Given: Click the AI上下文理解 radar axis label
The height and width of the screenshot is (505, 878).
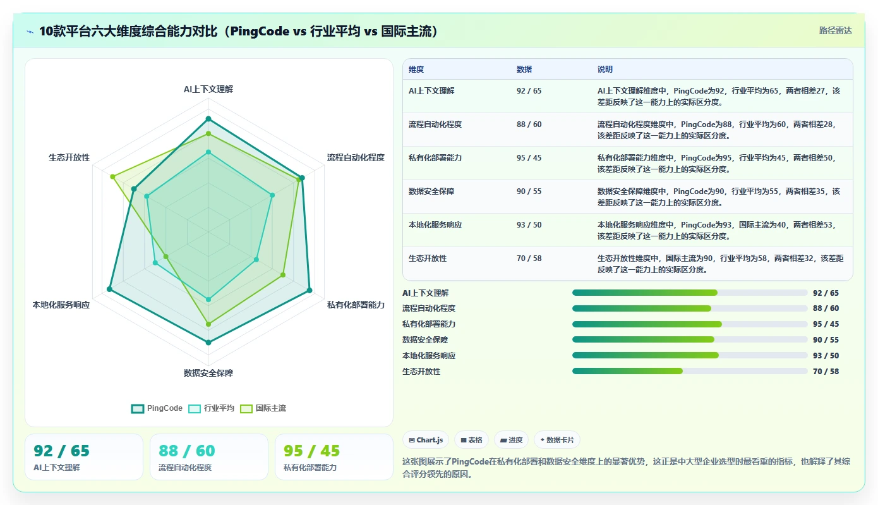Looking at the screenshot, I should (x=208, y=90).
